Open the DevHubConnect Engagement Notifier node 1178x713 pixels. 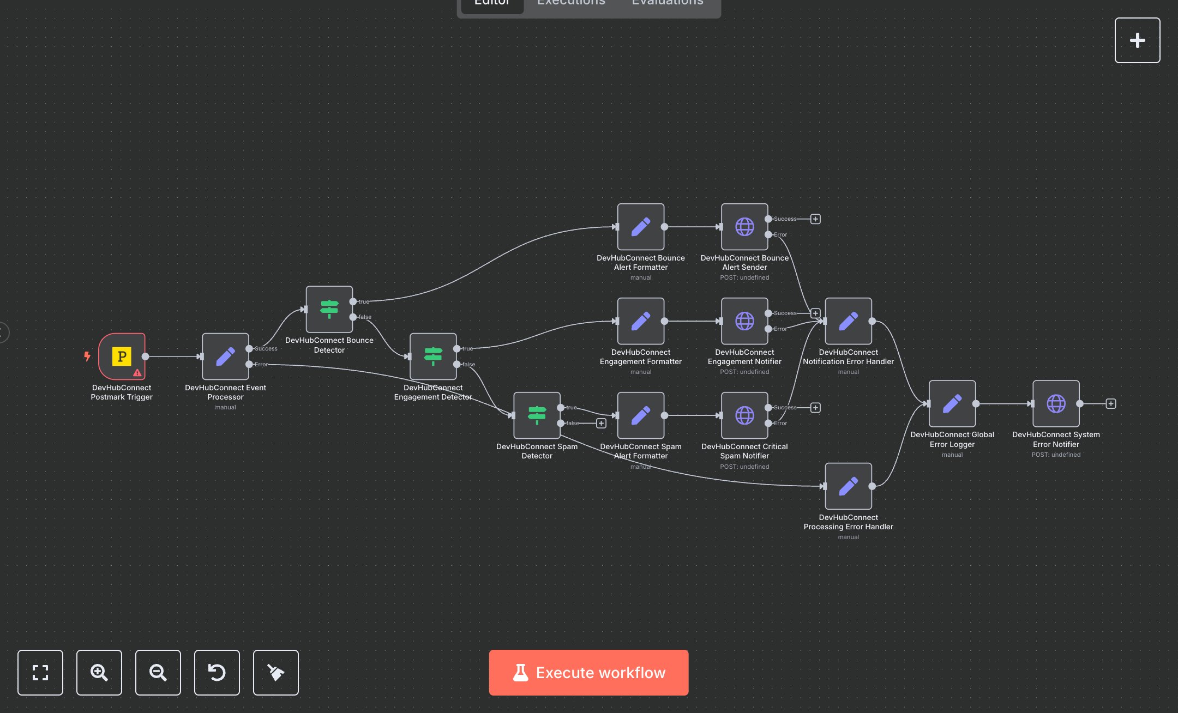(x=744, y=321)
